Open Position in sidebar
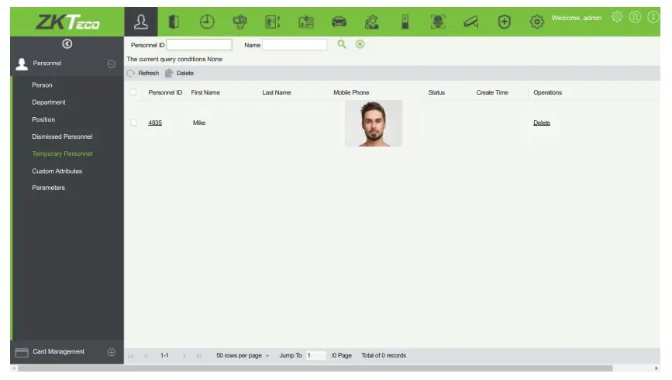 [x=43, y=119]
